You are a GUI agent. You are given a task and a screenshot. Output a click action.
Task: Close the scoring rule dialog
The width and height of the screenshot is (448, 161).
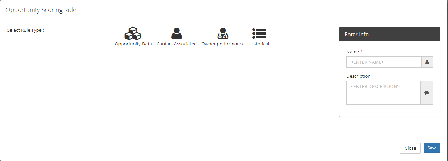click(x=410, y=148)
